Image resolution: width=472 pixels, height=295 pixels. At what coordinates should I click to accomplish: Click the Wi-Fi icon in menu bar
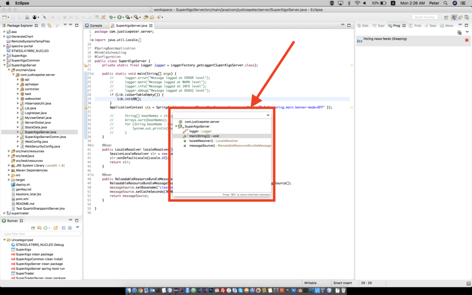(x=357, y=3)
